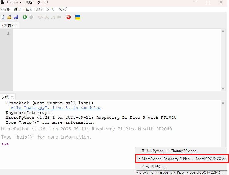This screenshot has height=175, width=229.
Task: Select the シェル panel tab
Action: point(5,97)
